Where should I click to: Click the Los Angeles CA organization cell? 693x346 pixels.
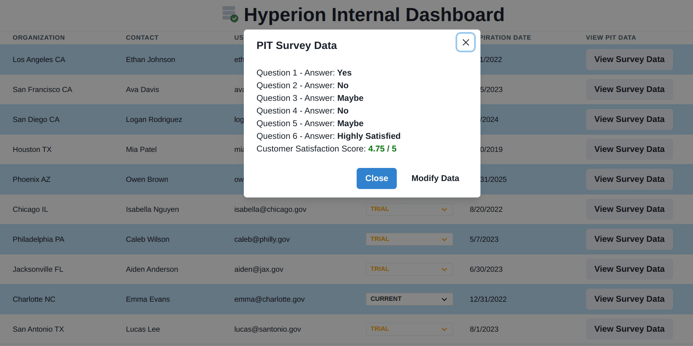coord(39,59)
